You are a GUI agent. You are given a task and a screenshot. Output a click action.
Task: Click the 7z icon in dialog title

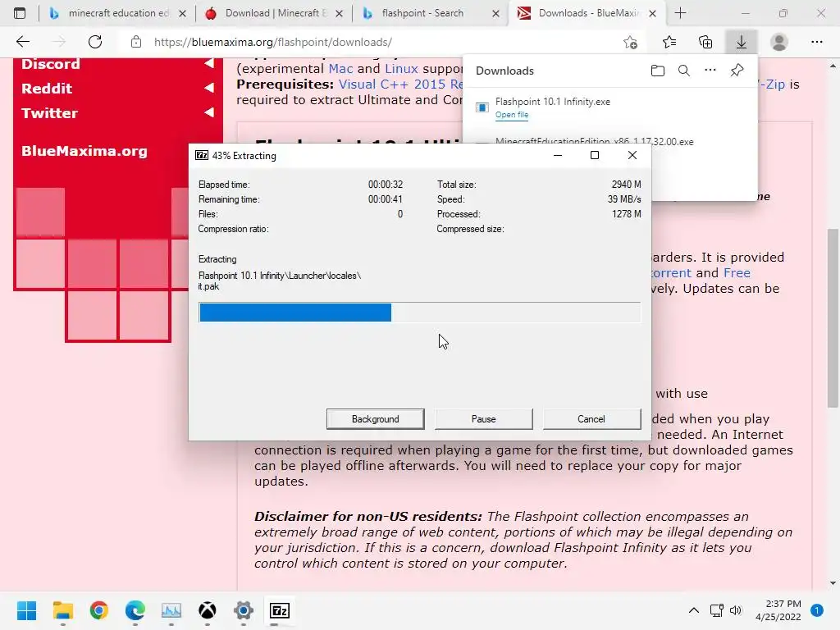pos(202,155)
